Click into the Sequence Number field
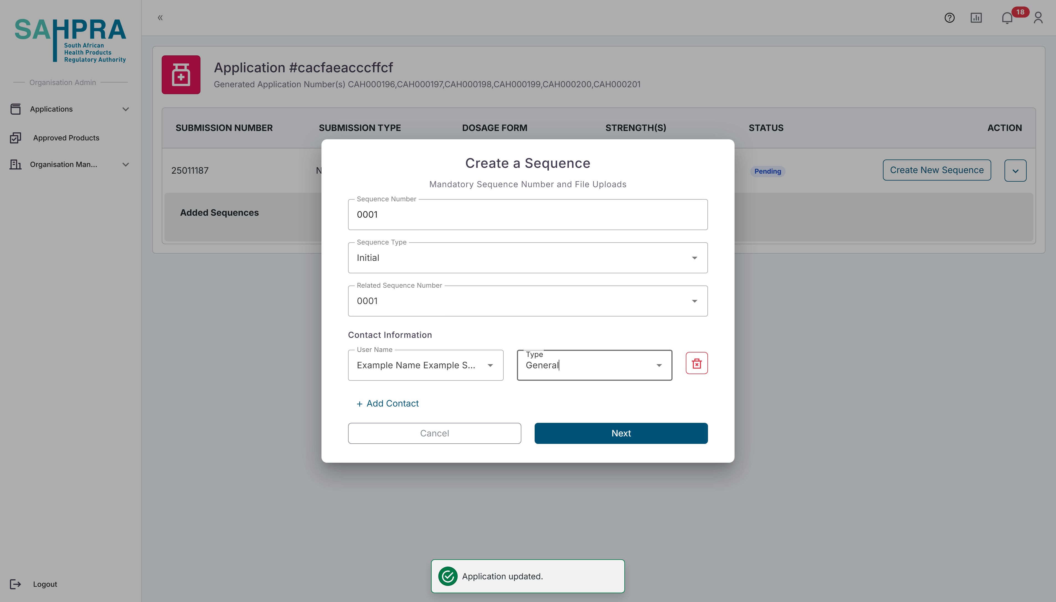This screenshot has height=602, width=1056. click(528, 215)
